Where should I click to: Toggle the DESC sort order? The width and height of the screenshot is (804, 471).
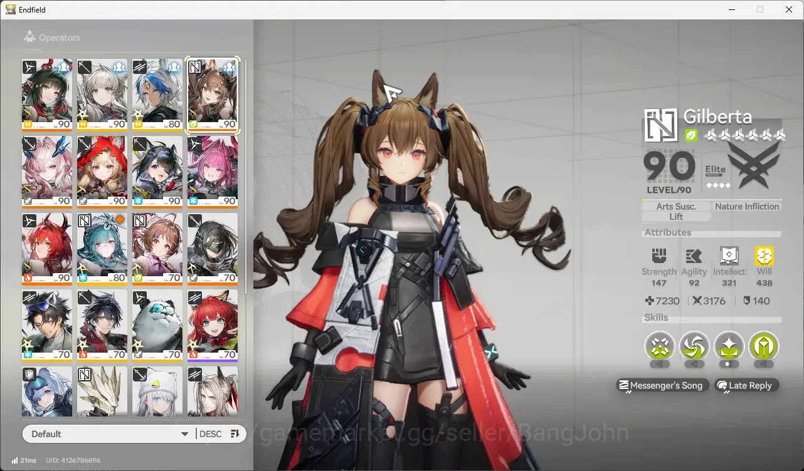(210, 434)
